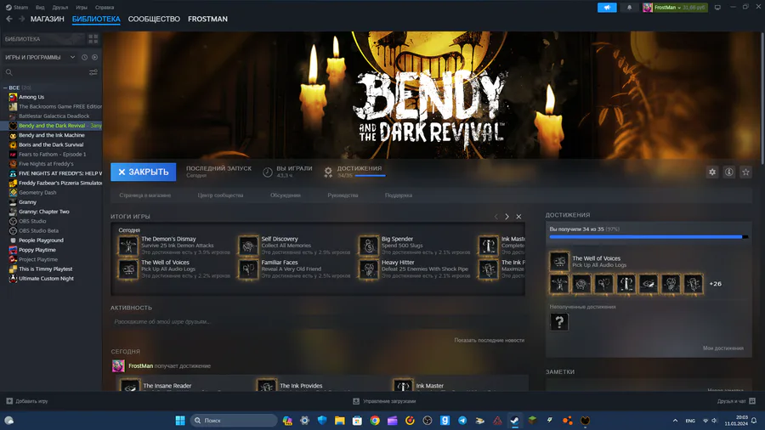Close the running game with ЗАКРЫТЬ
This screenshot has height=430, width=765.
point(144,172)
